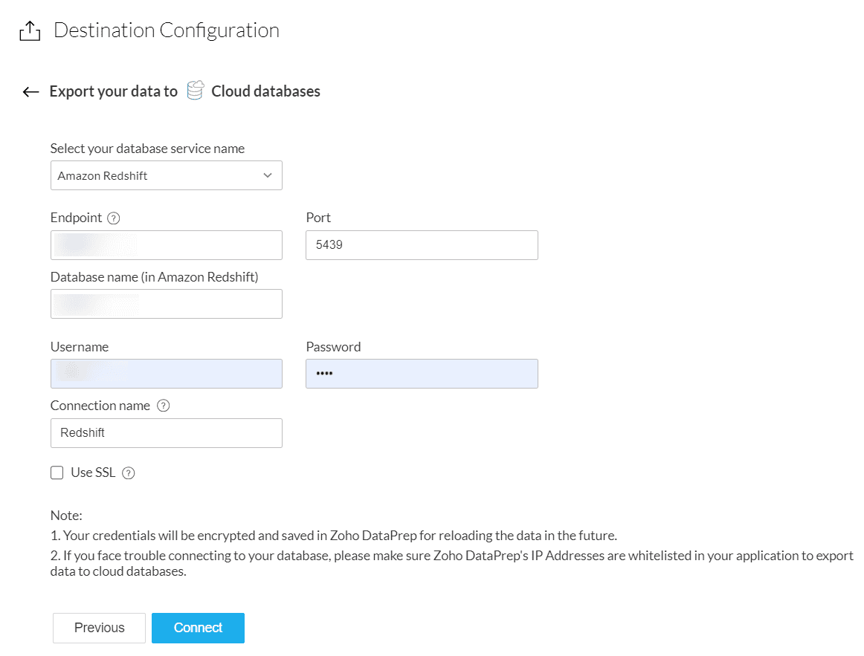
Task: Click the Connection name field containing Redshift
Action: point(166,433)
